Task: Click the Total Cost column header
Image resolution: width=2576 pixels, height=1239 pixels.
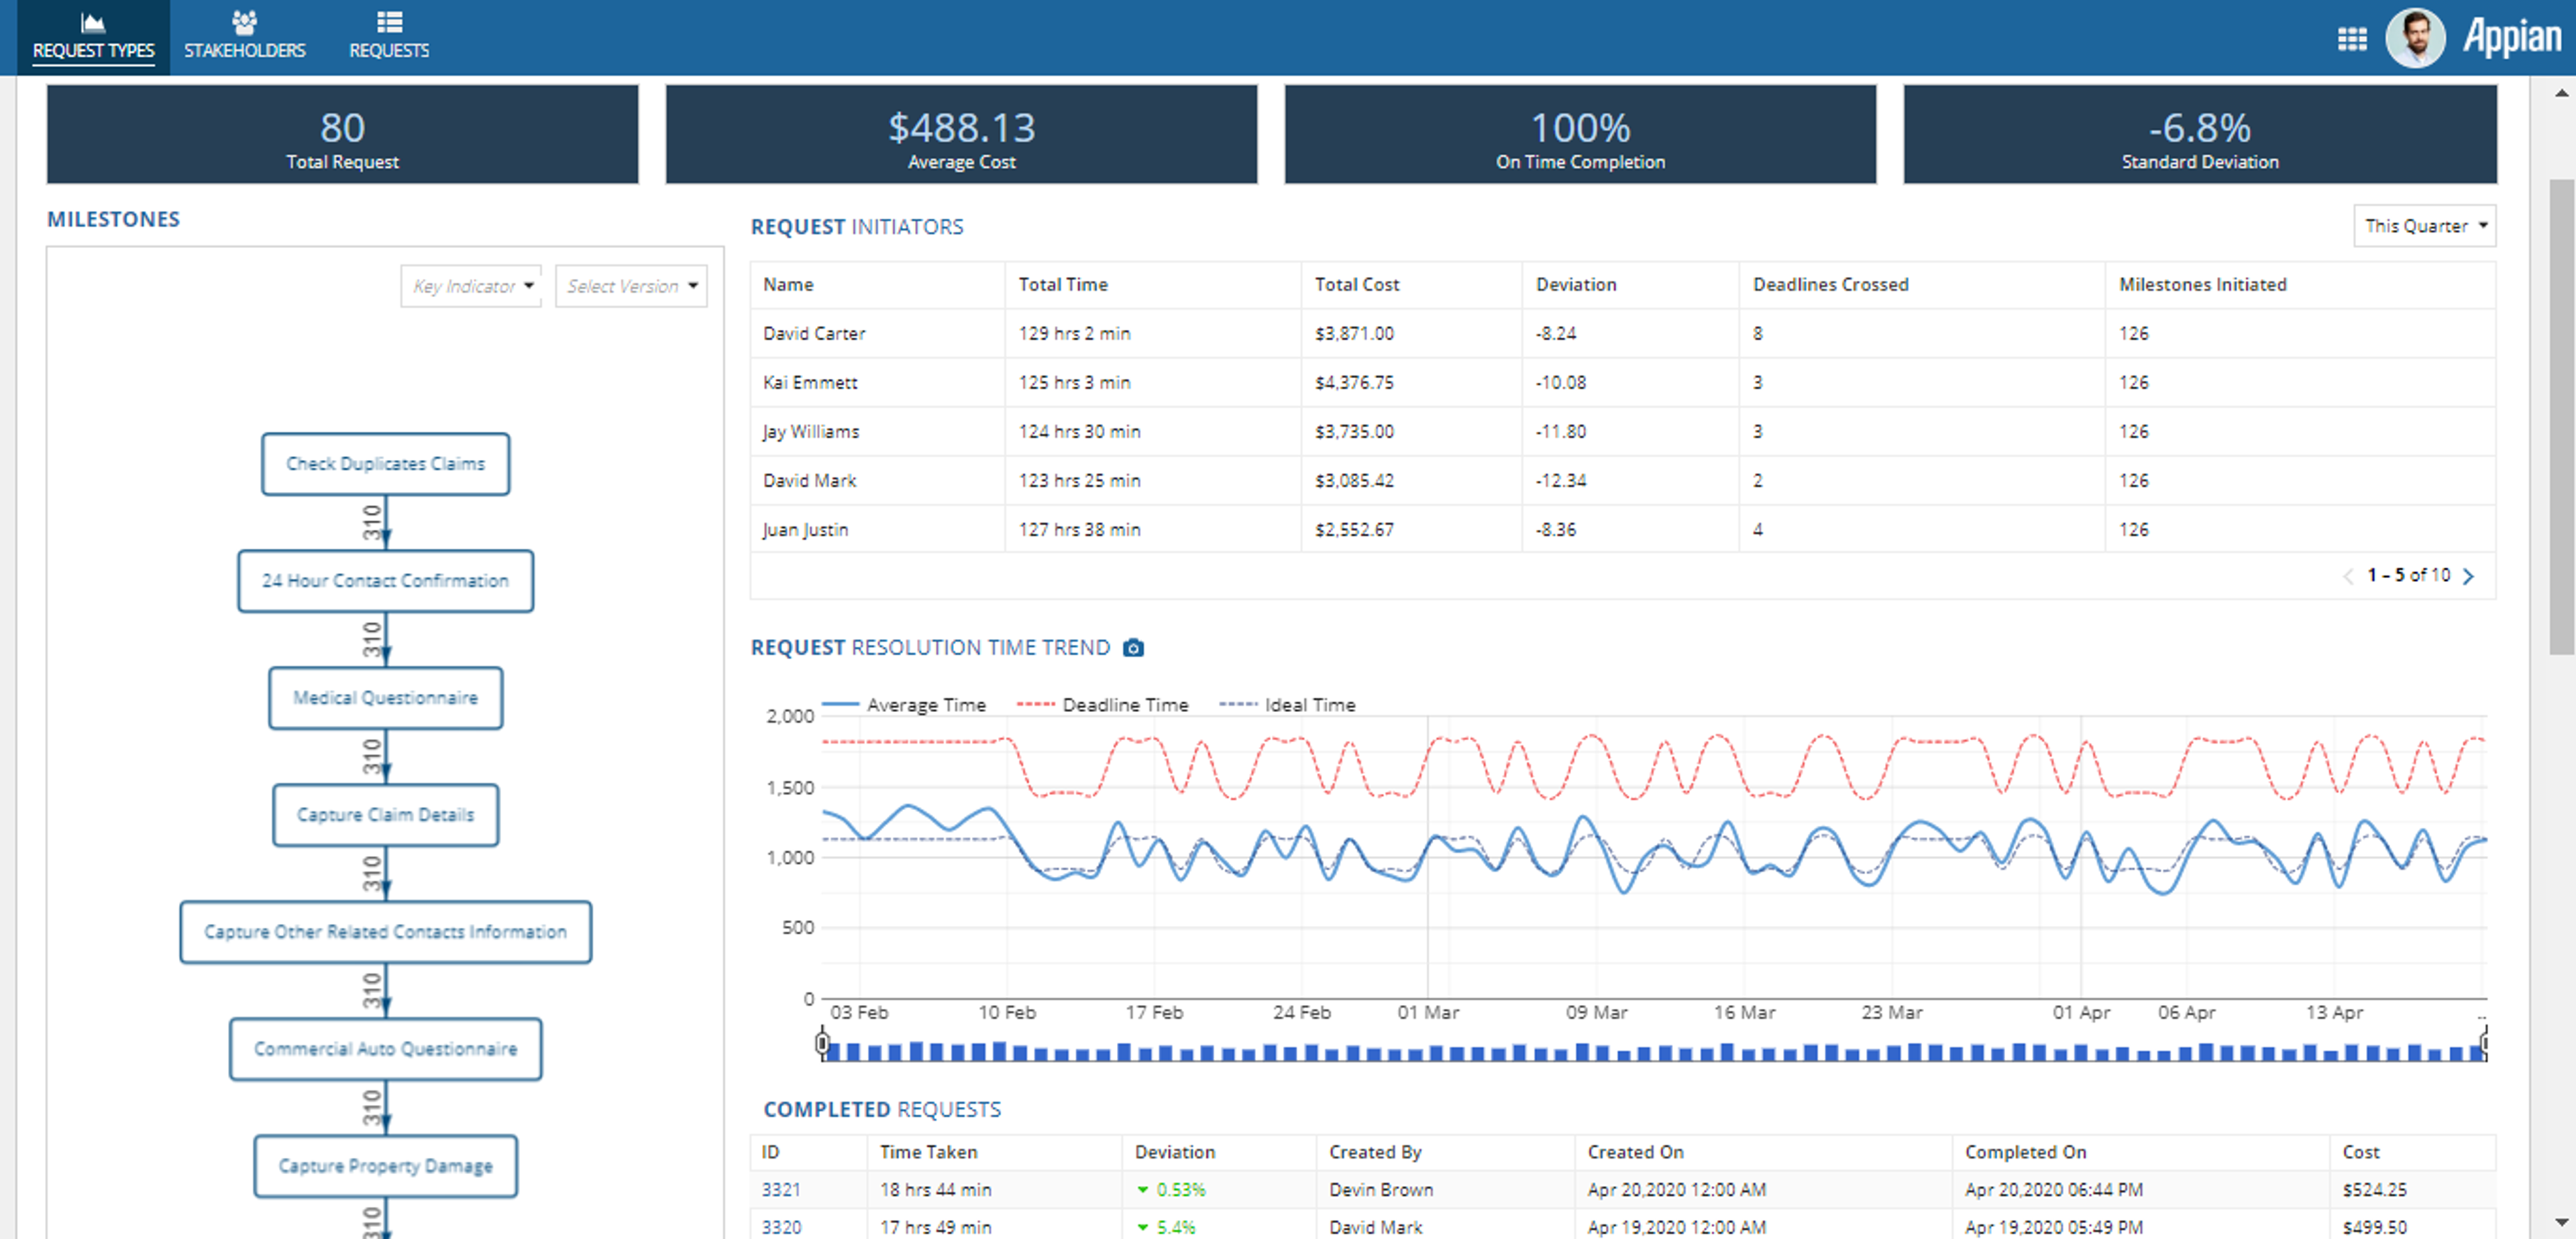Action: coord(1357,285)
